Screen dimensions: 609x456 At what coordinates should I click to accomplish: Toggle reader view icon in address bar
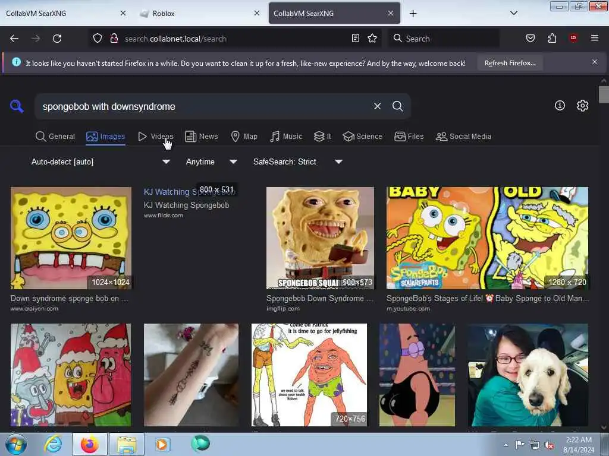tap(356, 39)
